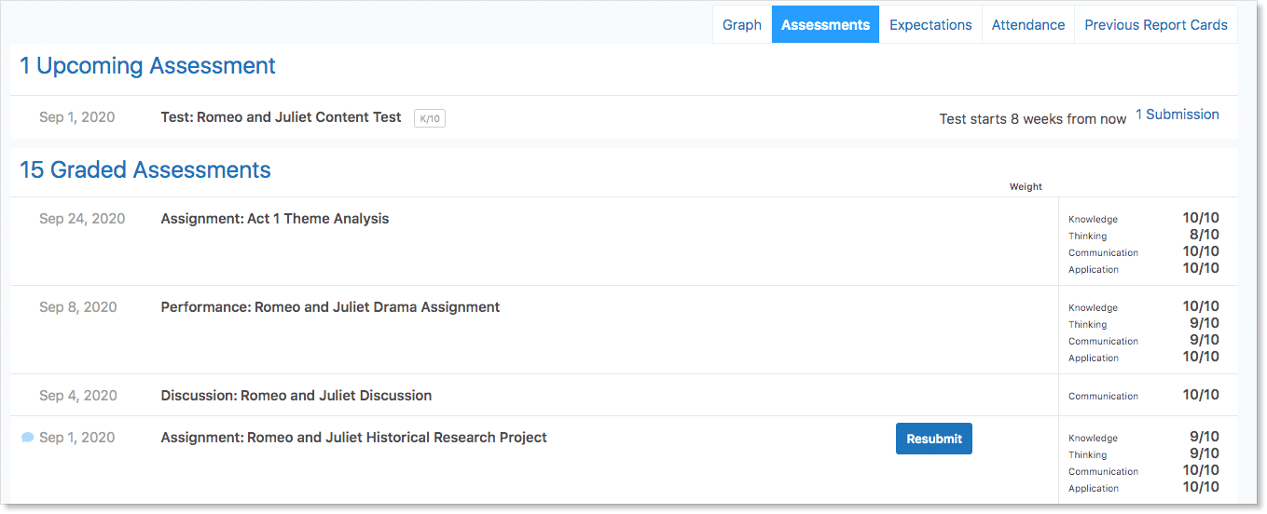Screen dimensions: 1267x514
Task: Go to the Attendance tab
Action: click(x=1028, y=25)
